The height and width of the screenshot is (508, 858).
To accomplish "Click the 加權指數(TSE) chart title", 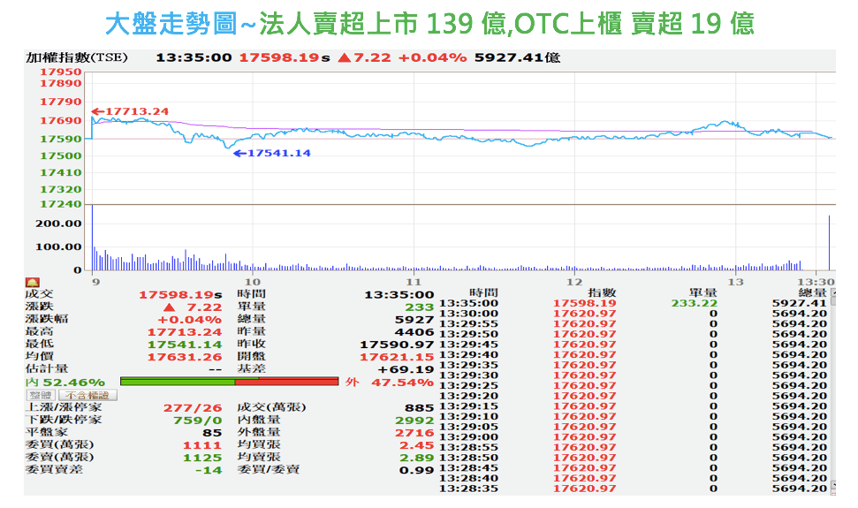I will 77,57.
